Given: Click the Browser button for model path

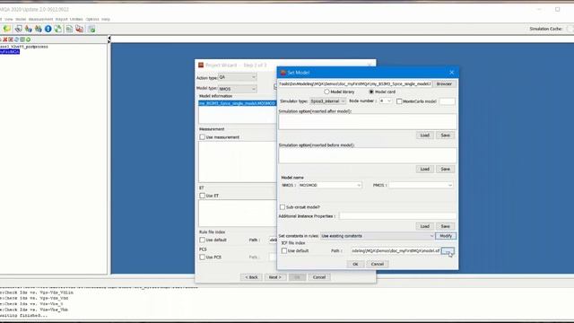Looking at the screenshot, I should (x=444, y=83).
